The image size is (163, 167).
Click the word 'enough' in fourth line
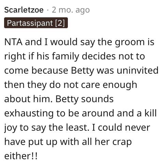click(x=120, y=85)
